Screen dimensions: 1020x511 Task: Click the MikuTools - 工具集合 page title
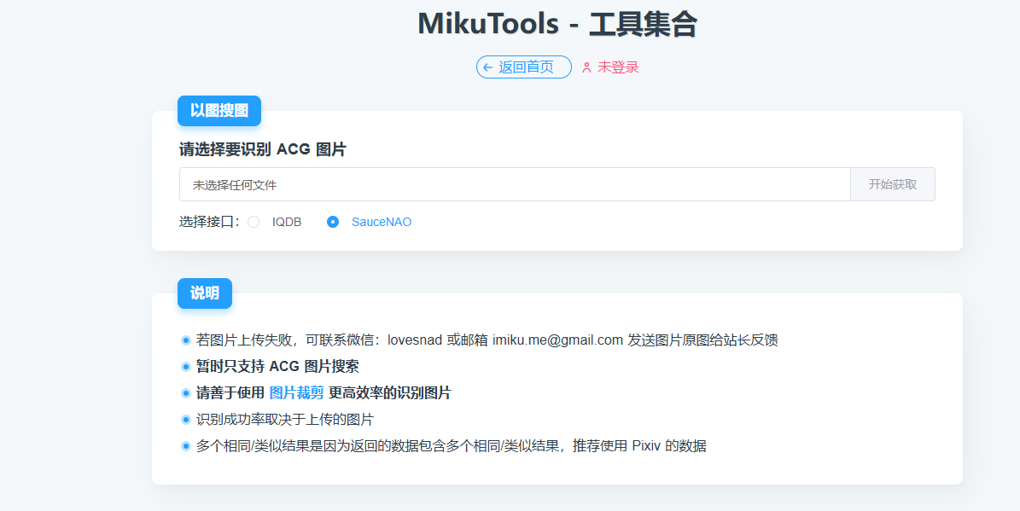click(x=557, y=24)
